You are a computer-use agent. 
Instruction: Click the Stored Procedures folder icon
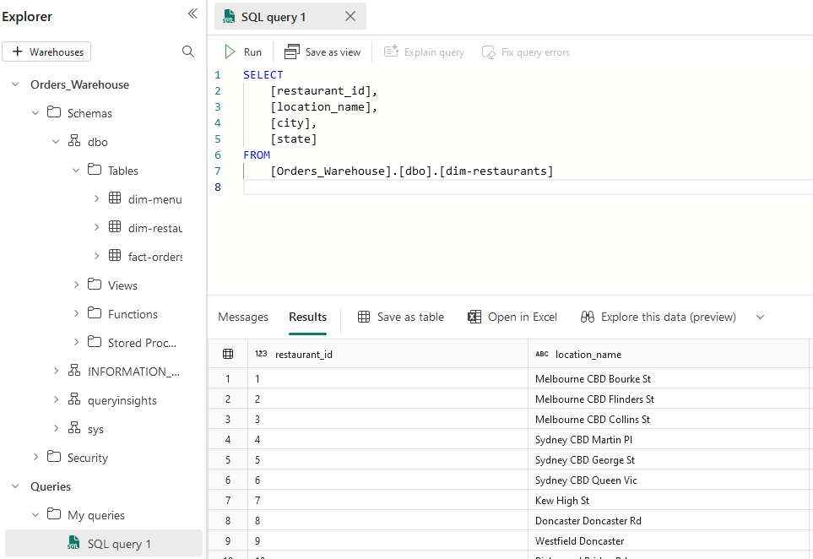click(95, 342)
